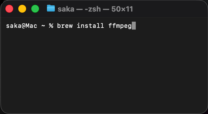Zoom the window with the green button
The image size is (208, 114).
click(35, 9)
